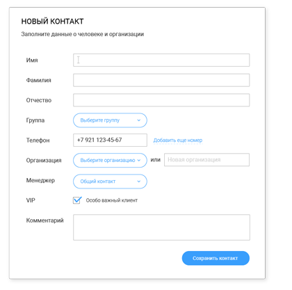Click the phone number field
The height and width of the screenshot is (290, 292).
point(110,140)
